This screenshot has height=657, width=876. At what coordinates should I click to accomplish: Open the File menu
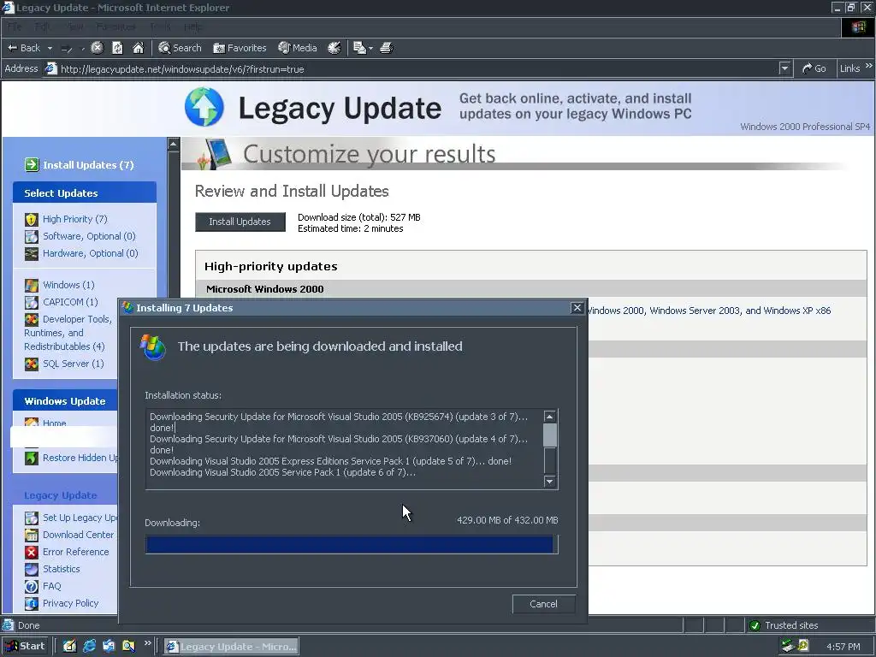[x=14, y=27]
